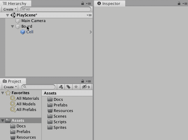
Task: Open PlayScene scene options menu
Action: click(x=89, y=15)
